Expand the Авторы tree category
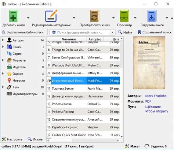This screenshot has width=174, height=150. tap(3, 40)
